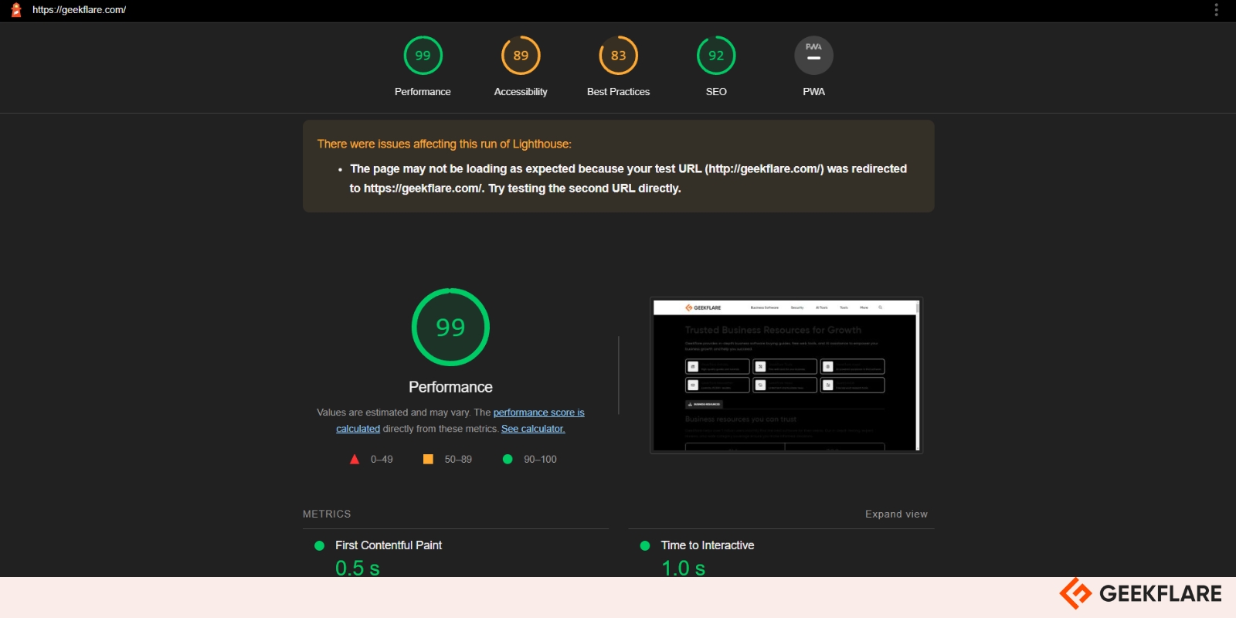Click the green circle 90–100 legend icon

tap(508, 459)
